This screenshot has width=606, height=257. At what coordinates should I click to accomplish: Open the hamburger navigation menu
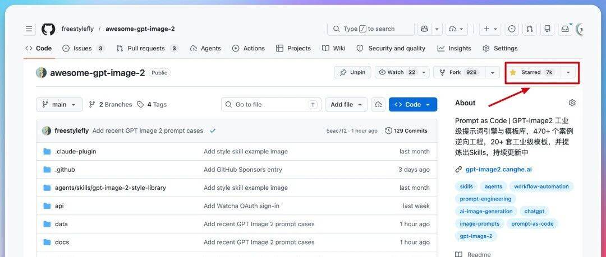tap(29, 29)
